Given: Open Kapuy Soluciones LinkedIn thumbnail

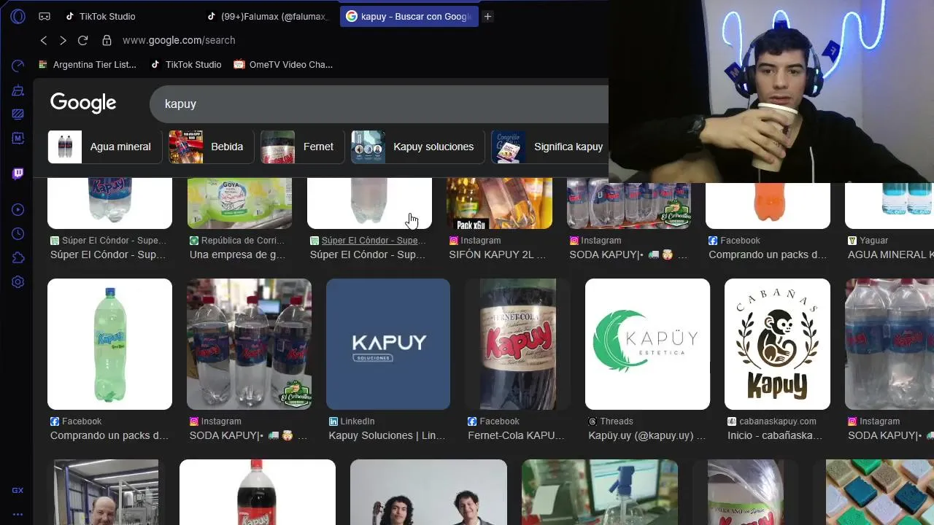Looking at the screenshot, I should tap(388, 344).
